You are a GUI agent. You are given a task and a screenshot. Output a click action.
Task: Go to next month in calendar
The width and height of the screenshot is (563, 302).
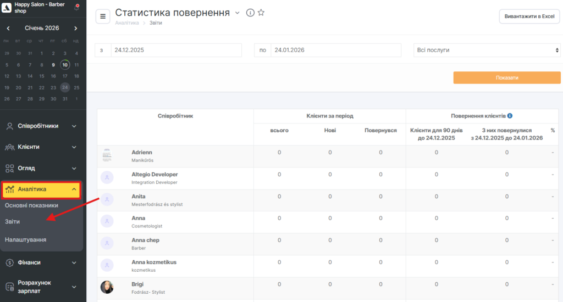point(76,28)
